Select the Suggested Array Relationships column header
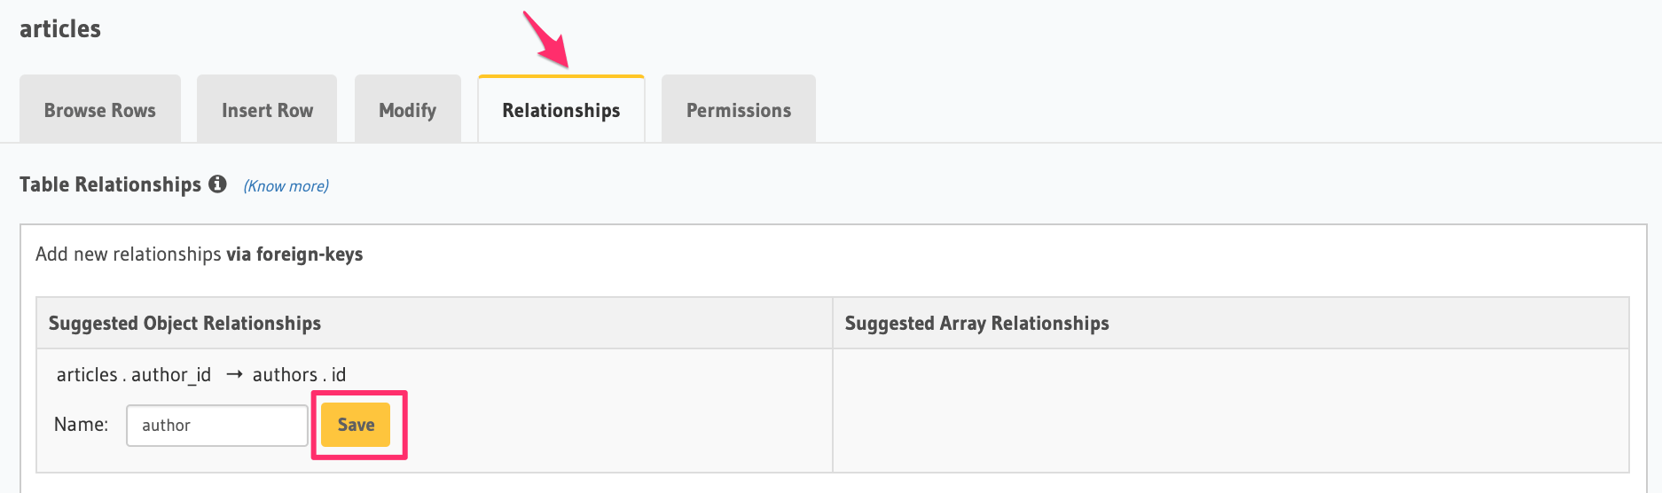 tap(976, 324)
